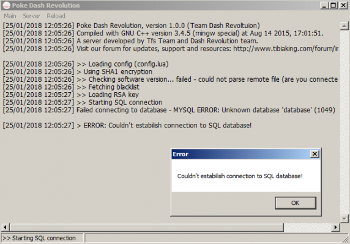Click the tibiaking forum URL in log

point(286,49)
